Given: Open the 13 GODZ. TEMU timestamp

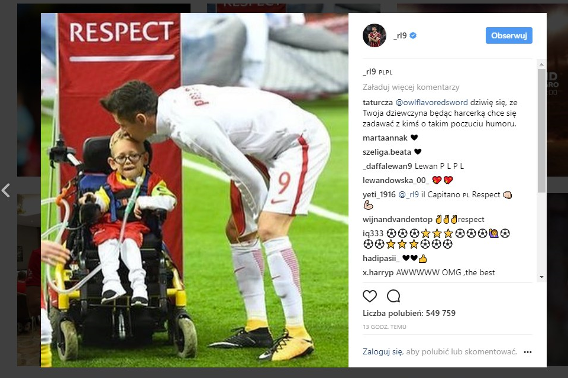Looking at the screenshot, I should (x=385, y=327).
